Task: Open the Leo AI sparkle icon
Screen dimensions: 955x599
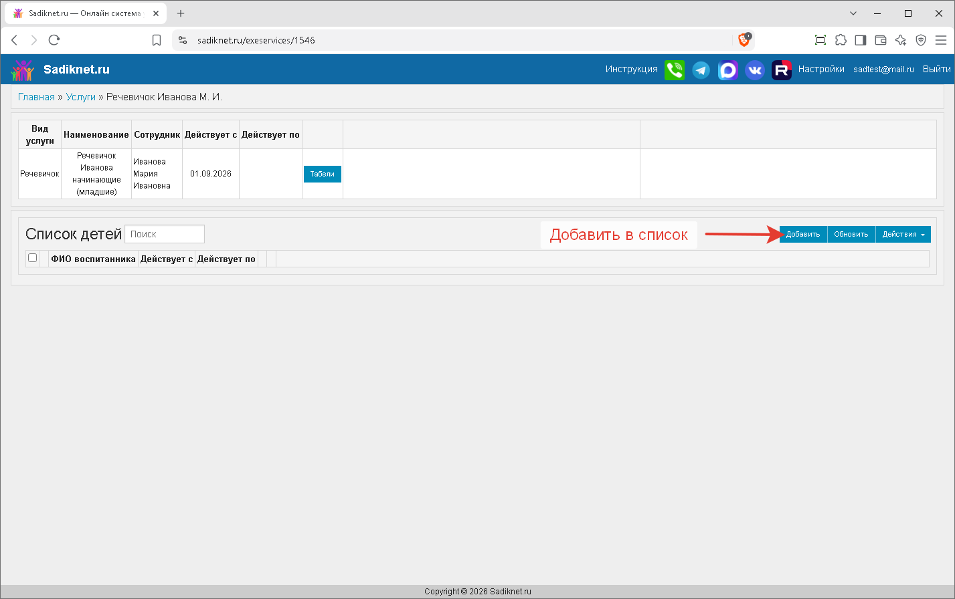Action: click(901, 40)
